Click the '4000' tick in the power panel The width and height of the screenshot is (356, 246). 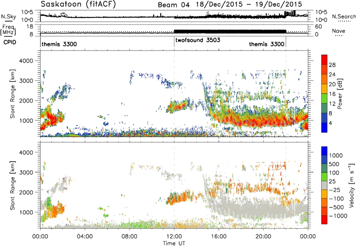[26, 61]
